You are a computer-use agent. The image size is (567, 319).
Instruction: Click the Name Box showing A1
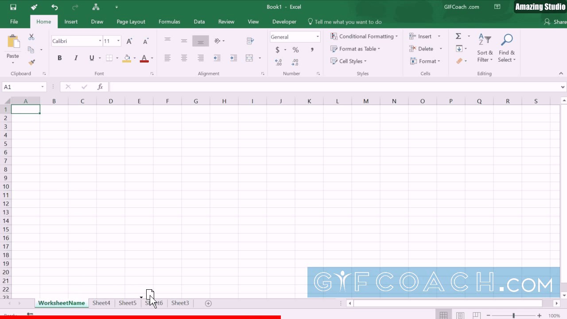pyautogui.click(x=20, y=87)
